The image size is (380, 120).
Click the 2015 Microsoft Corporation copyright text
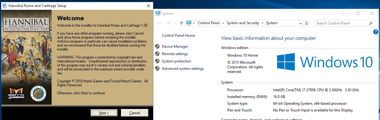(245, 67)
